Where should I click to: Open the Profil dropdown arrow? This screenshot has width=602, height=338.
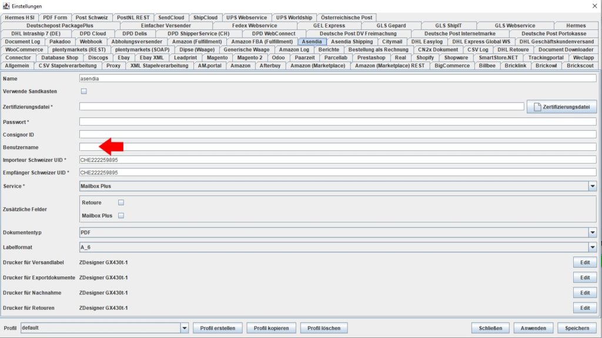point(184,328)
